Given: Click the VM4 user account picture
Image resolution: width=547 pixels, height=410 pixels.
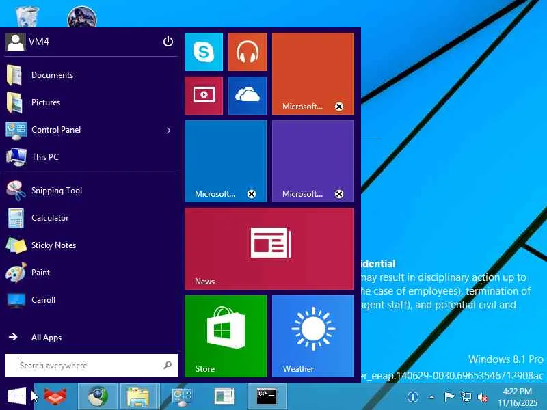Looking at the screenshot, I should click(15, 42).
